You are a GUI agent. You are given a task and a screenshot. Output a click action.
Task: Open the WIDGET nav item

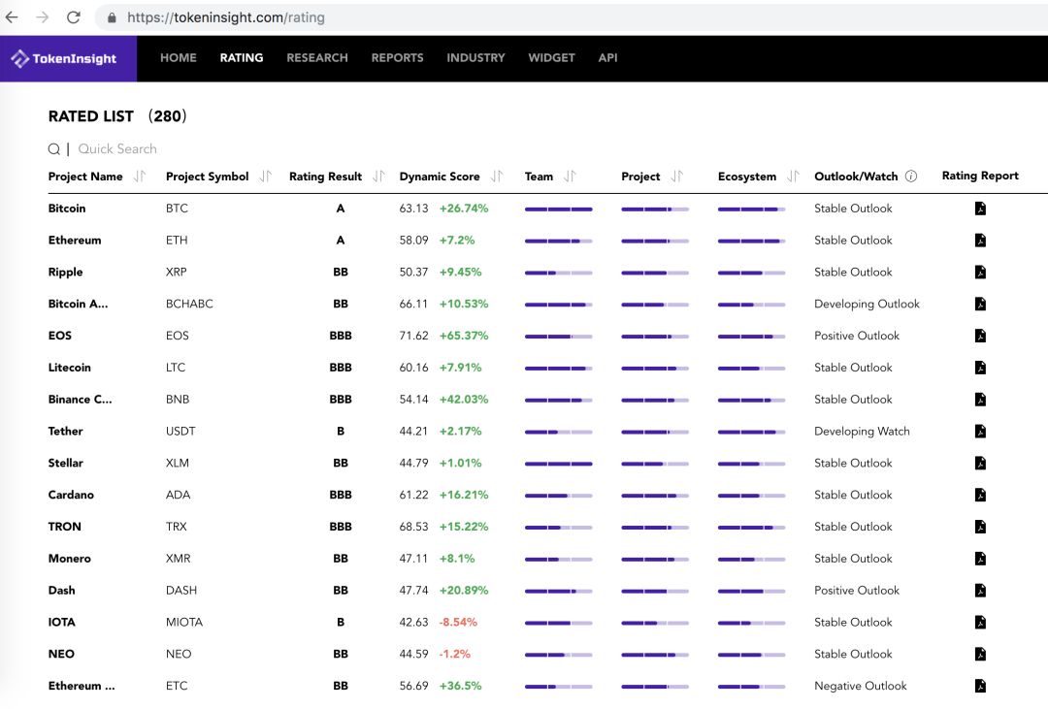click(x=551, y=58)
